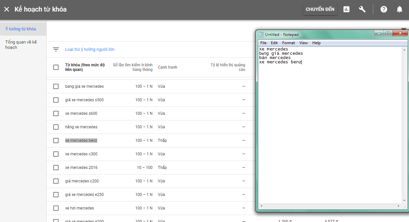Maximize the Notepad window
The image size is (409, 222).
[388, 33]
